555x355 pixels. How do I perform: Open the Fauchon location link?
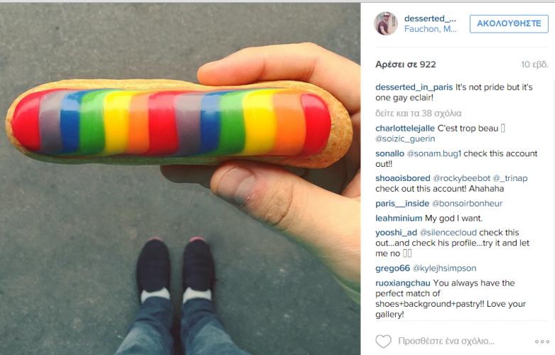[x=431, y=29]
